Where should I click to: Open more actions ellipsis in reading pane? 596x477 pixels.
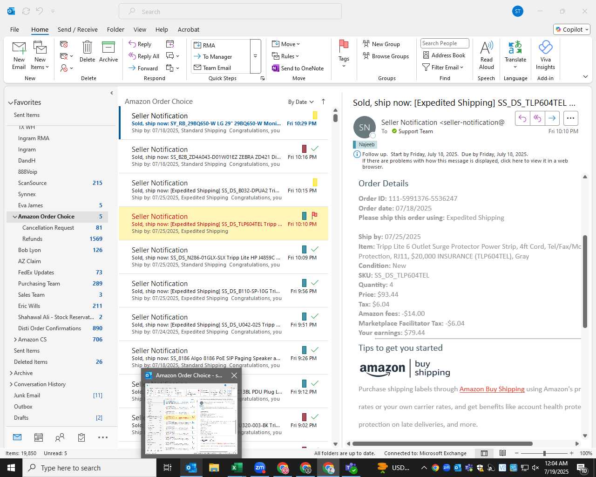(x=571, y=118)
